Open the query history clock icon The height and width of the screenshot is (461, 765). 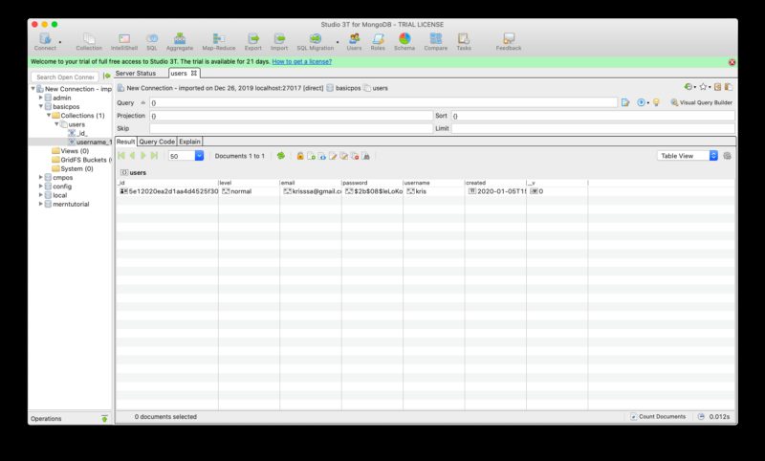pos(688,87)
